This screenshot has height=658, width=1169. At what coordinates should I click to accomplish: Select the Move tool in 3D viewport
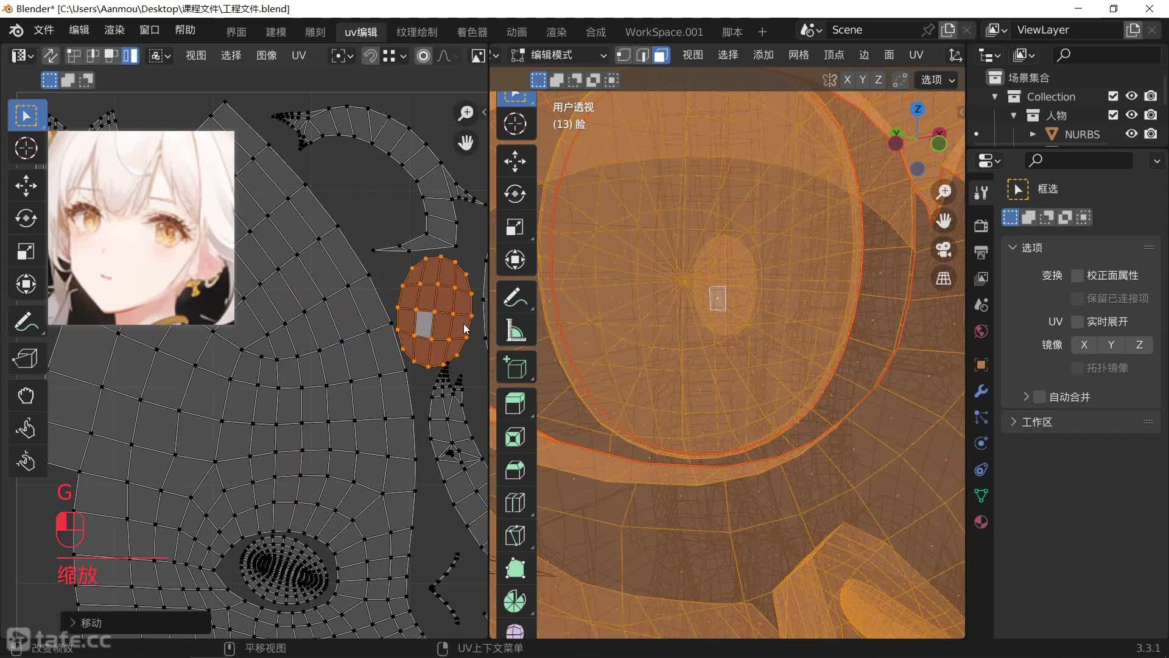point(515,161)
